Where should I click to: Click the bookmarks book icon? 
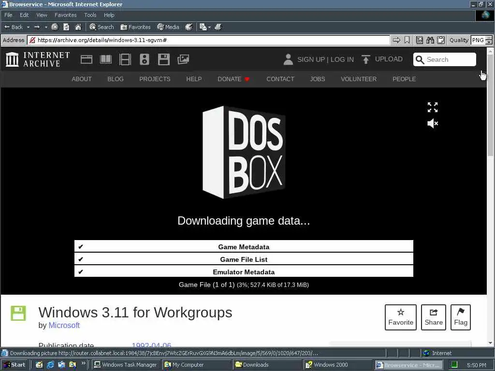(419, 40)
